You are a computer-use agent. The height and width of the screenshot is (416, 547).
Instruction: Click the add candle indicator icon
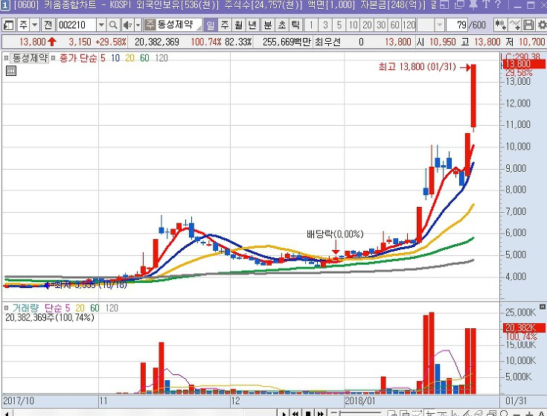[501, 25]
